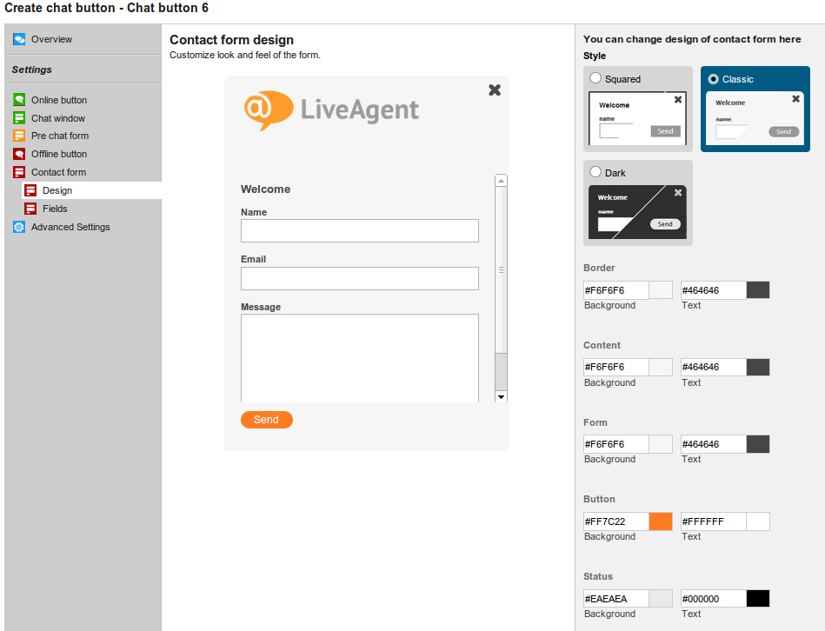This screenshot has height=631, width=825.
Task: Open Advanced Settings
Action: tap(70, 227)
